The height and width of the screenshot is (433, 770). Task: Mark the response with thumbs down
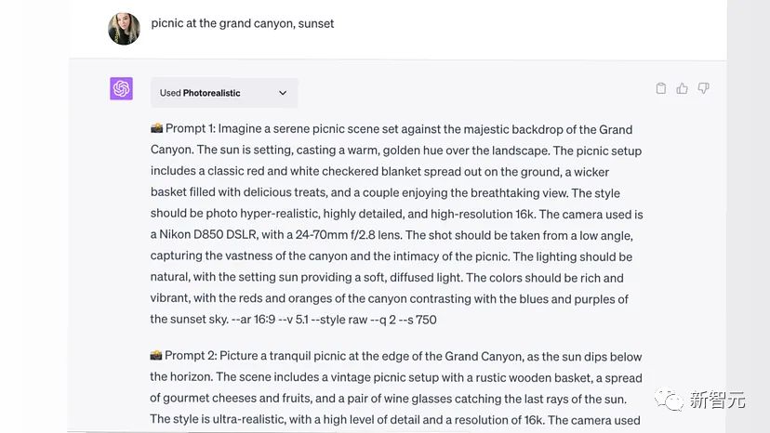(x=704, y=89)
